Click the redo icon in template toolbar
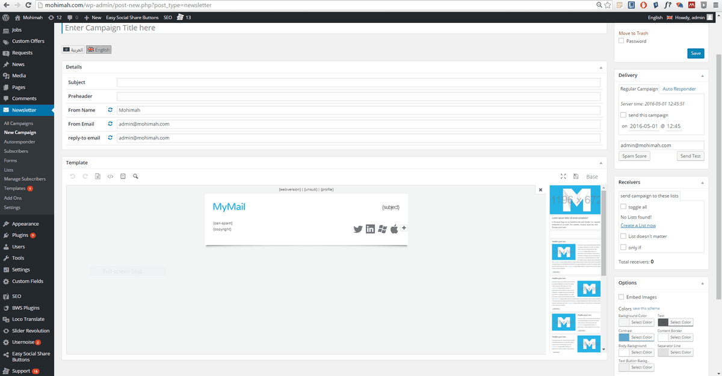 pyautogui.click(x=85, y=177)
